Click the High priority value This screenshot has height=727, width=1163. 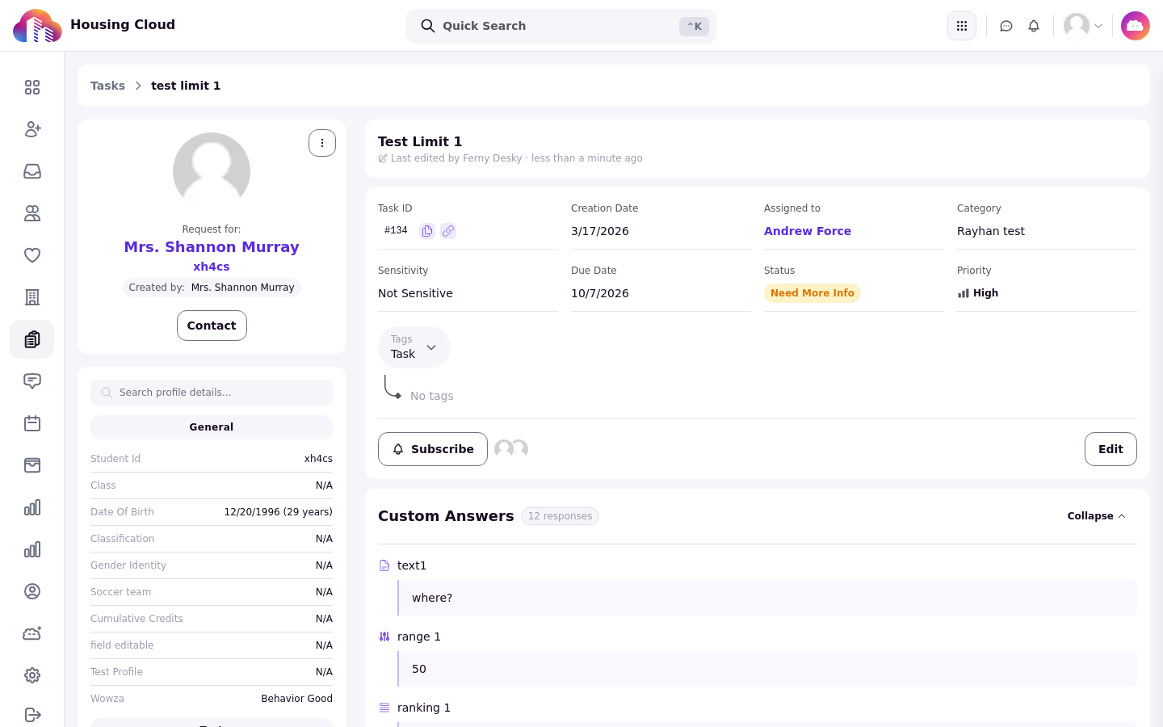978,293
